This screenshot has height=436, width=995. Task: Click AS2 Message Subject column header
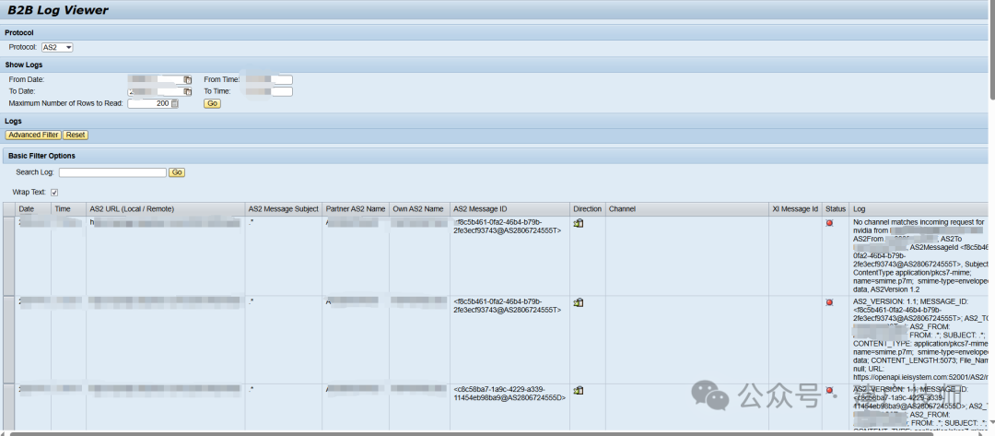pos(284,209)
